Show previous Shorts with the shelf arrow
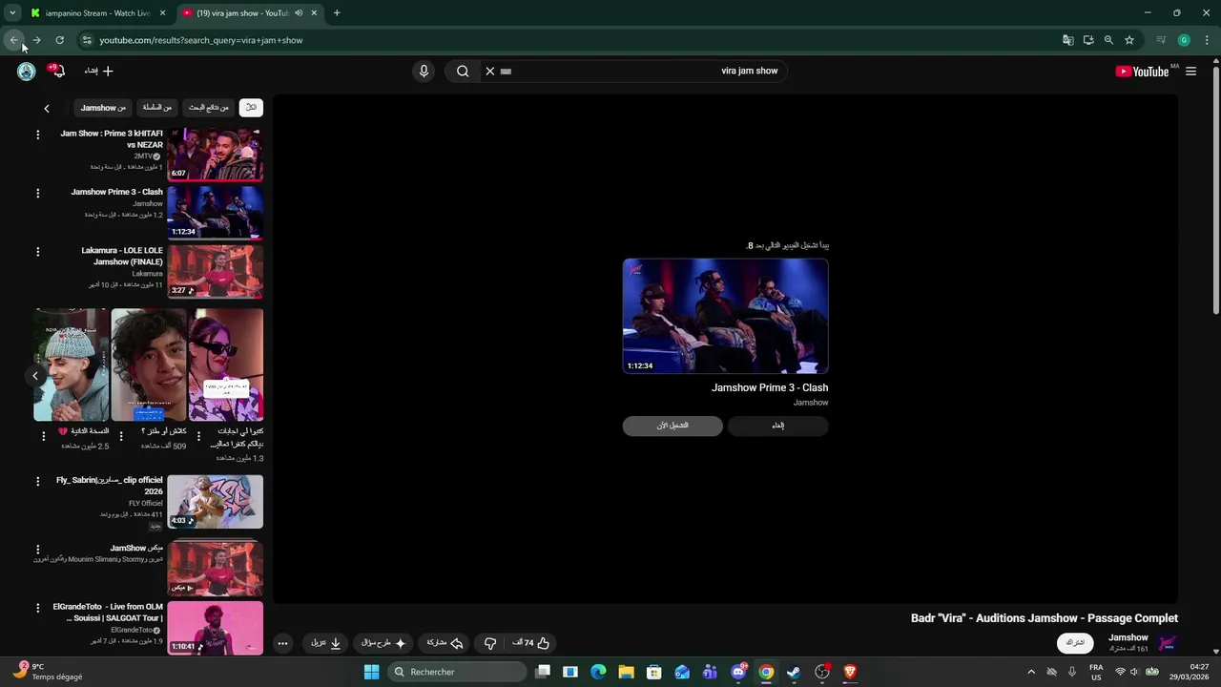Viewport: 1221px width, 687px height. pyautogui.click(x=35, y=376)
